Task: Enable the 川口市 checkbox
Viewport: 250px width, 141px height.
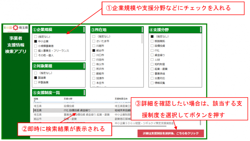Action: (94, 55)
